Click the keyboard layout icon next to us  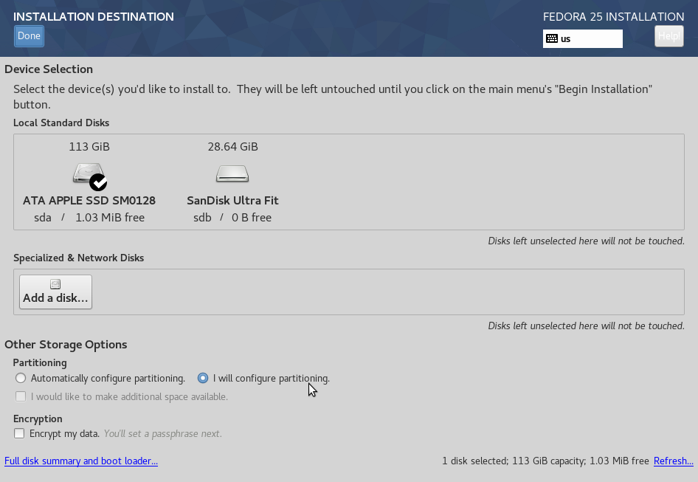tap(552, 39)
